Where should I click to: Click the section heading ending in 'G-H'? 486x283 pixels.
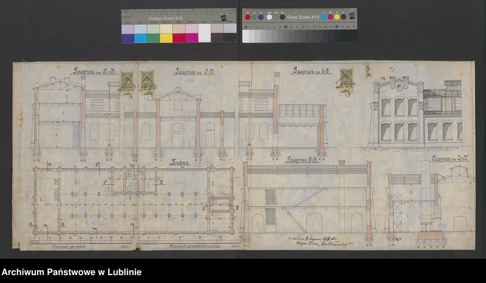click(303, 160)
